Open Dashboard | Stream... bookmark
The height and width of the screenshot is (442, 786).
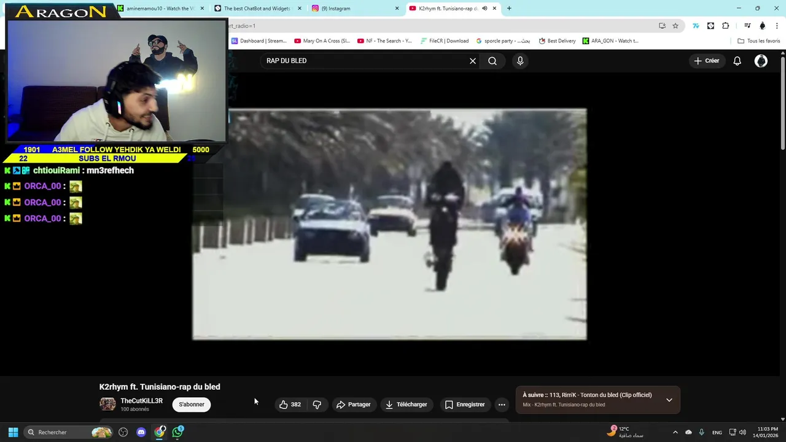tap(259, 41)
